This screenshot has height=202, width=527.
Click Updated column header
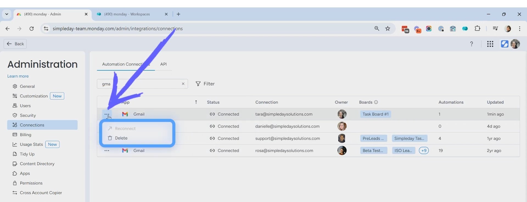[495, 102]
